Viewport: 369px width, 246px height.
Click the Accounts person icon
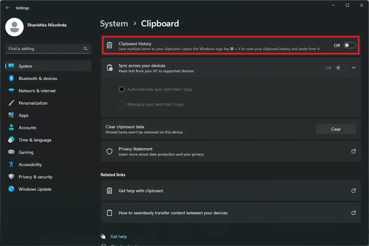pyautogui.click(x=11, y=128)
